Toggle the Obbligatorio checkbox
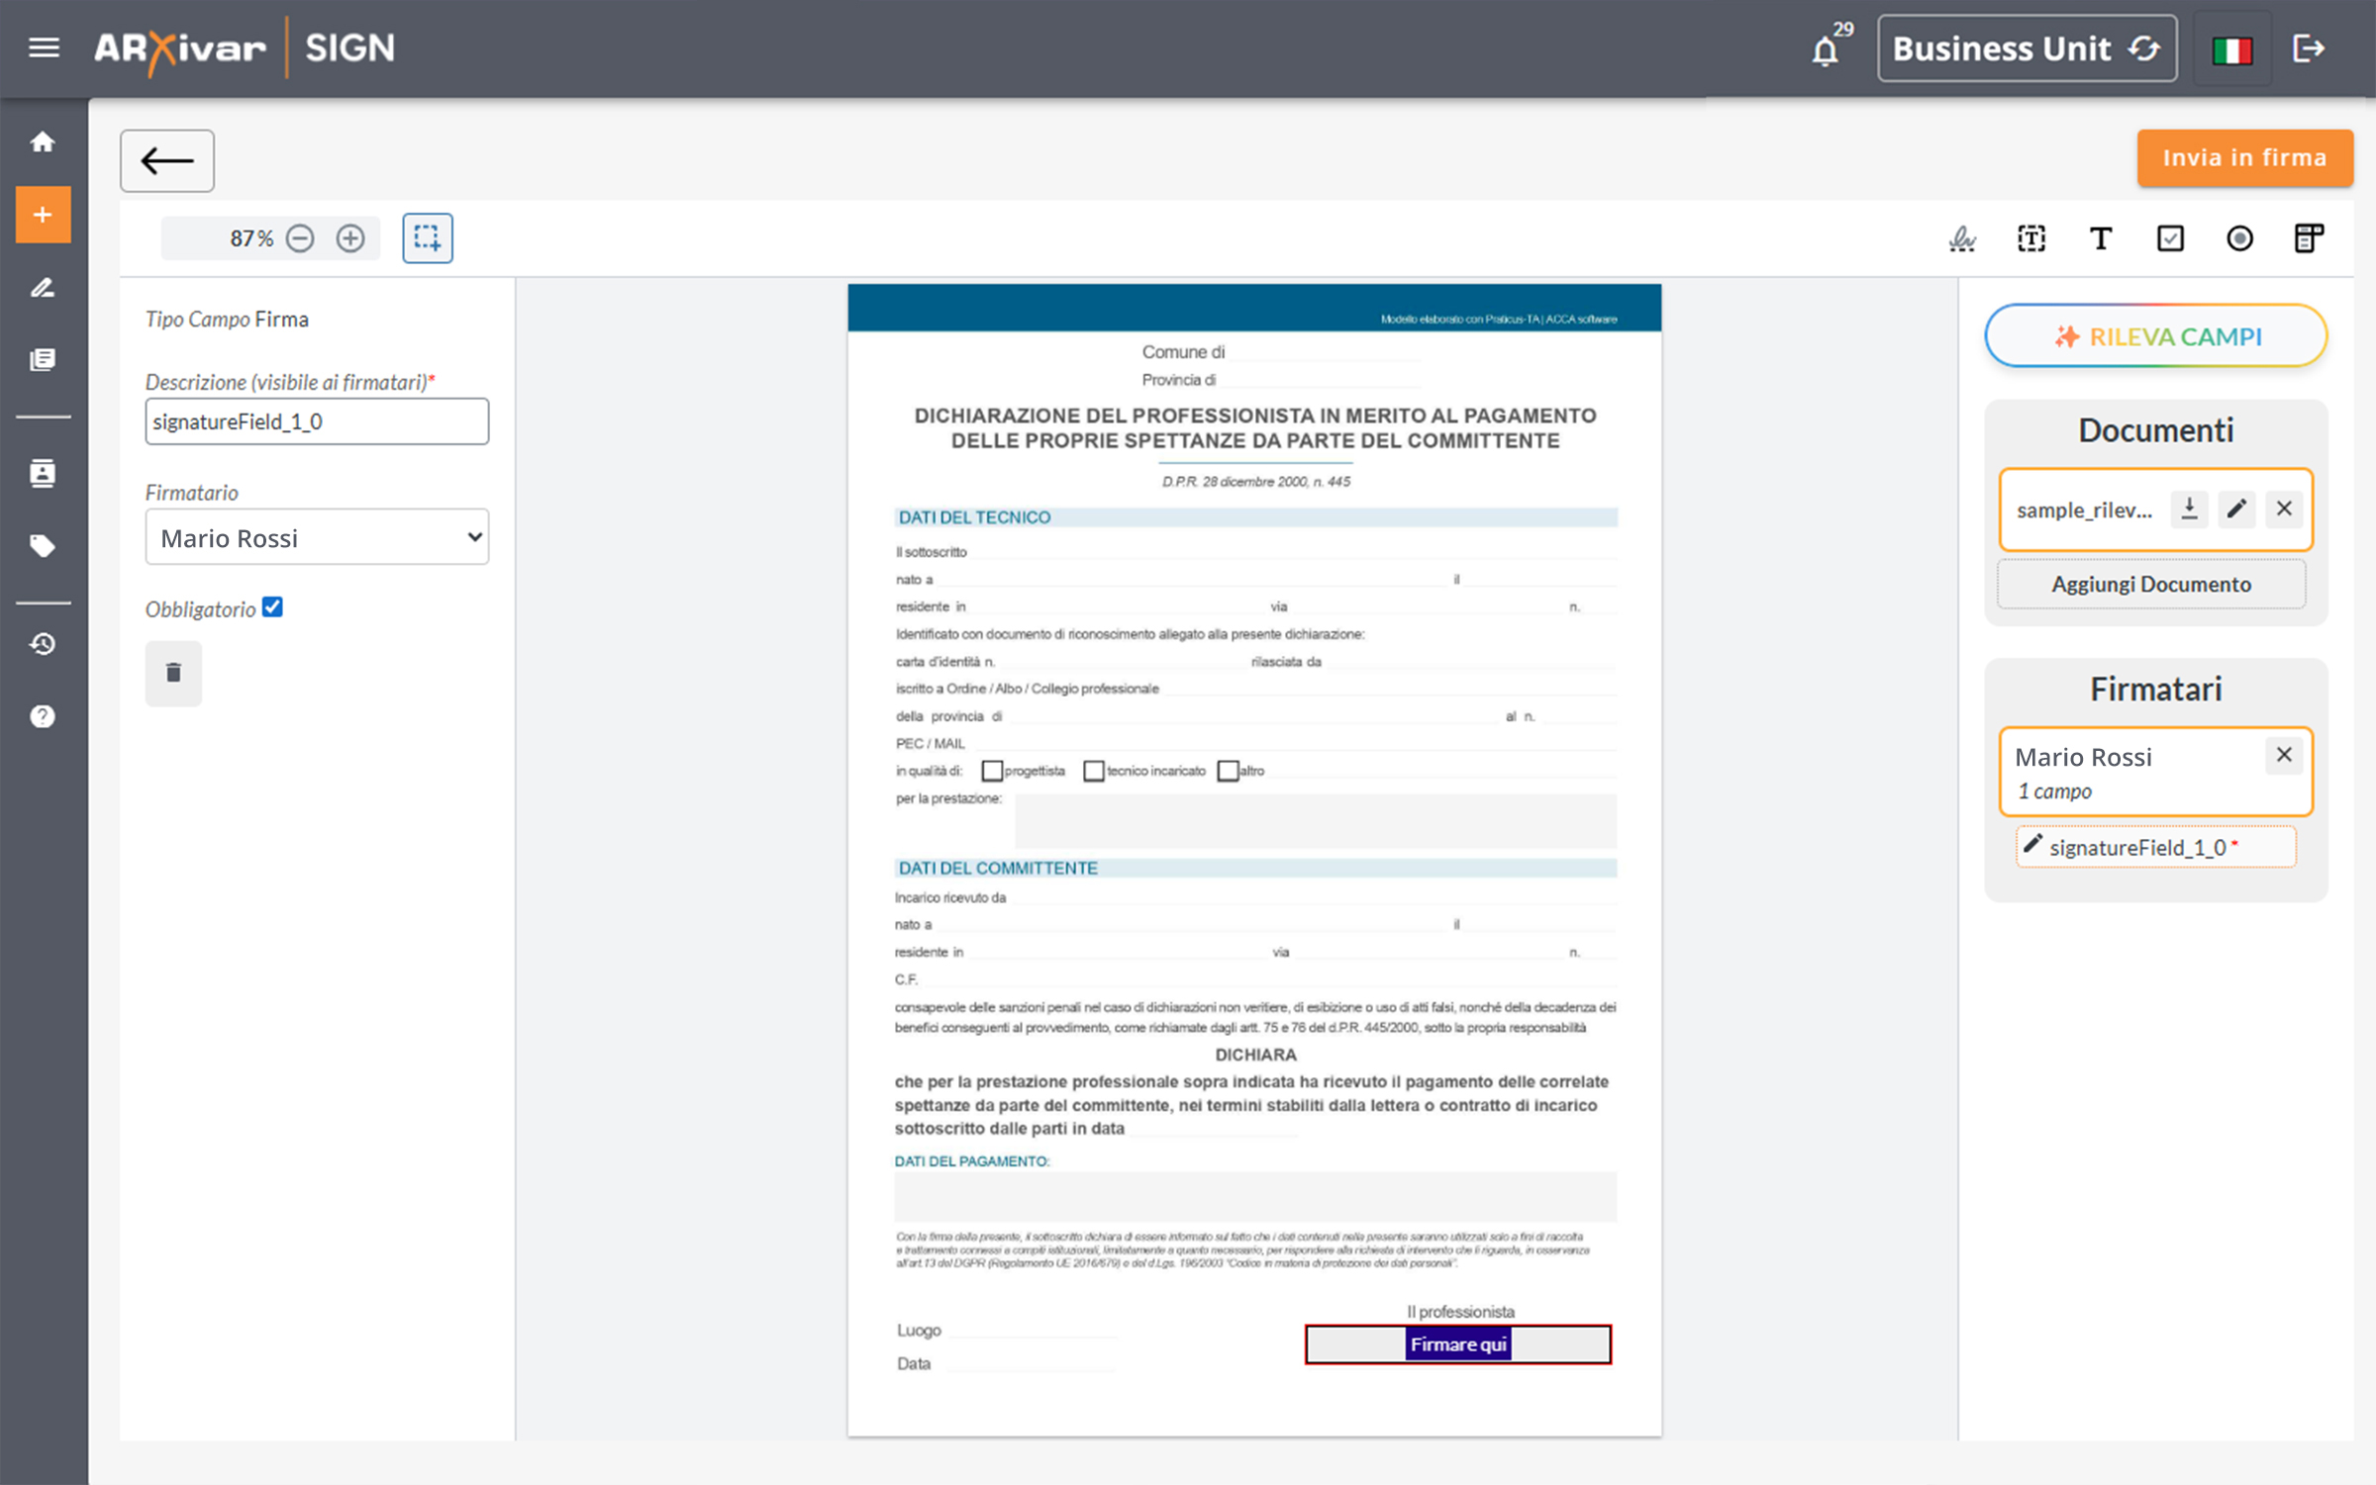The width and height of the screenshot is (2376, 1485). click(272, 607)
